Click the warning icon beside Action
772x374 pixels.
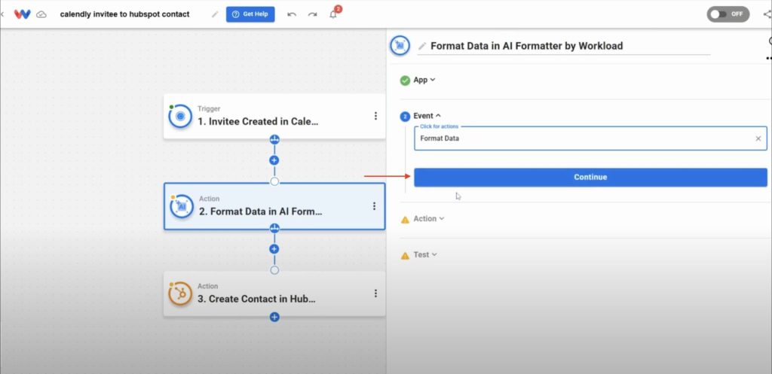pos(405,220)
